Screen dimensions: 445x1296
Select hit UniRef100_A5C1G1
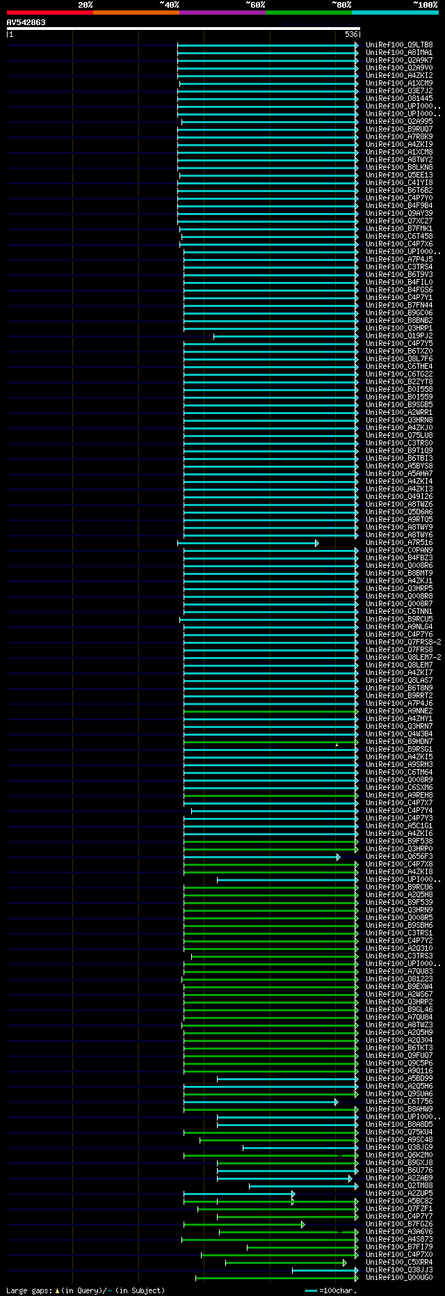[x=399, y=826]
